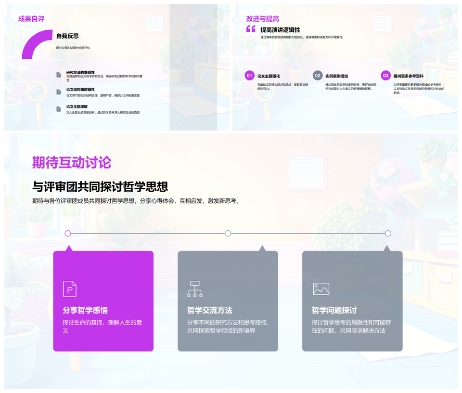Click the 成果自评 slide title

[x=31, y=19]
